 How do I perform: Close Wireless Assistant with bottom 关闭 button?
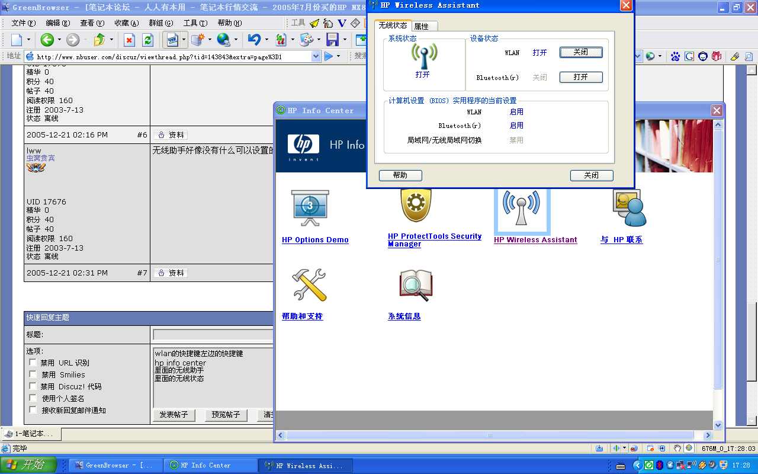tap(592, 175)
